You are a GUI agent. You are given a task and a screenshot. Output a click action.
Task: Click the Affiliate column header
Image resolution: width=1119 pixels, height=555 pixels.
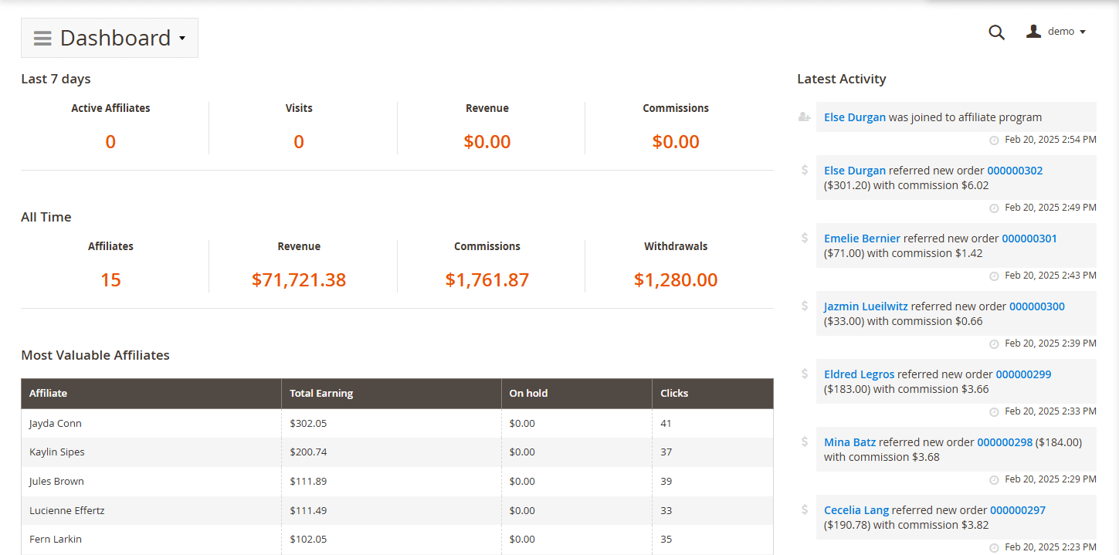click(x=48, y=393)
